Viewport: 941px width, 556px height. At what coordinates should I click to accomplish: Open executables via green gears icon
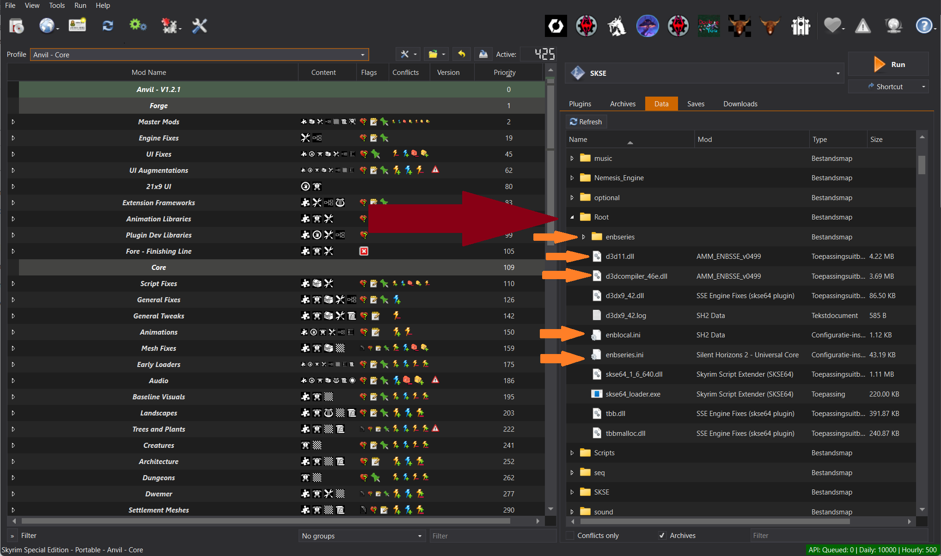[x=137, y=25]
